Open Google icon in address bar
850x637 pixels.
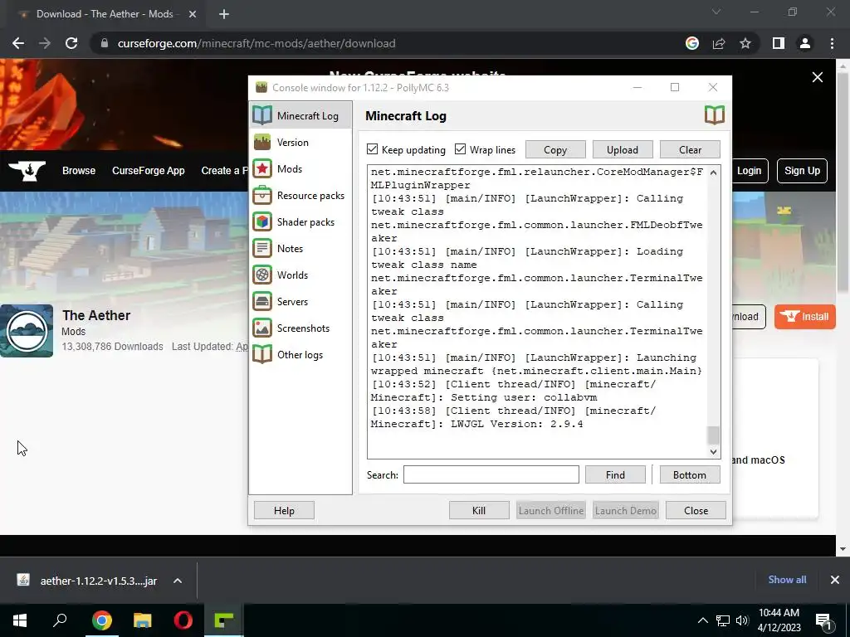tap(692, 43)
